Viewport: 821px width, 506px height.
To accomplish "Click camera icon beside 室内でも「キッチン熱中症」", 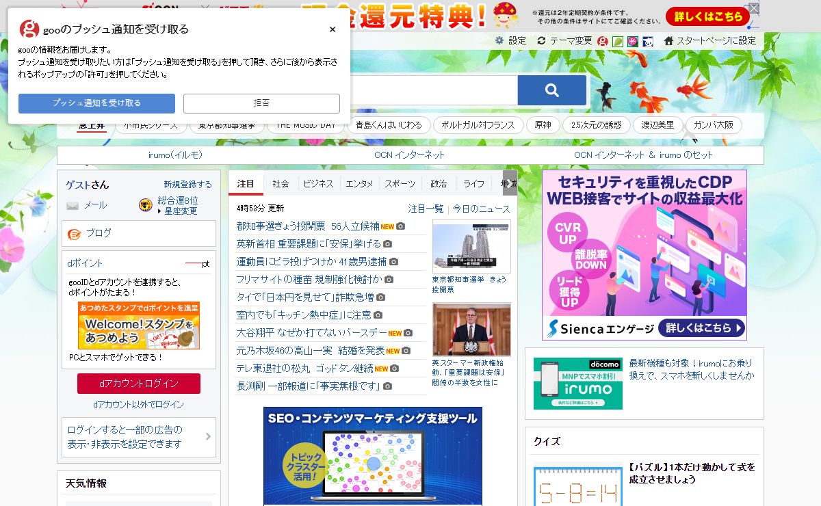I will tap(378, 315).
